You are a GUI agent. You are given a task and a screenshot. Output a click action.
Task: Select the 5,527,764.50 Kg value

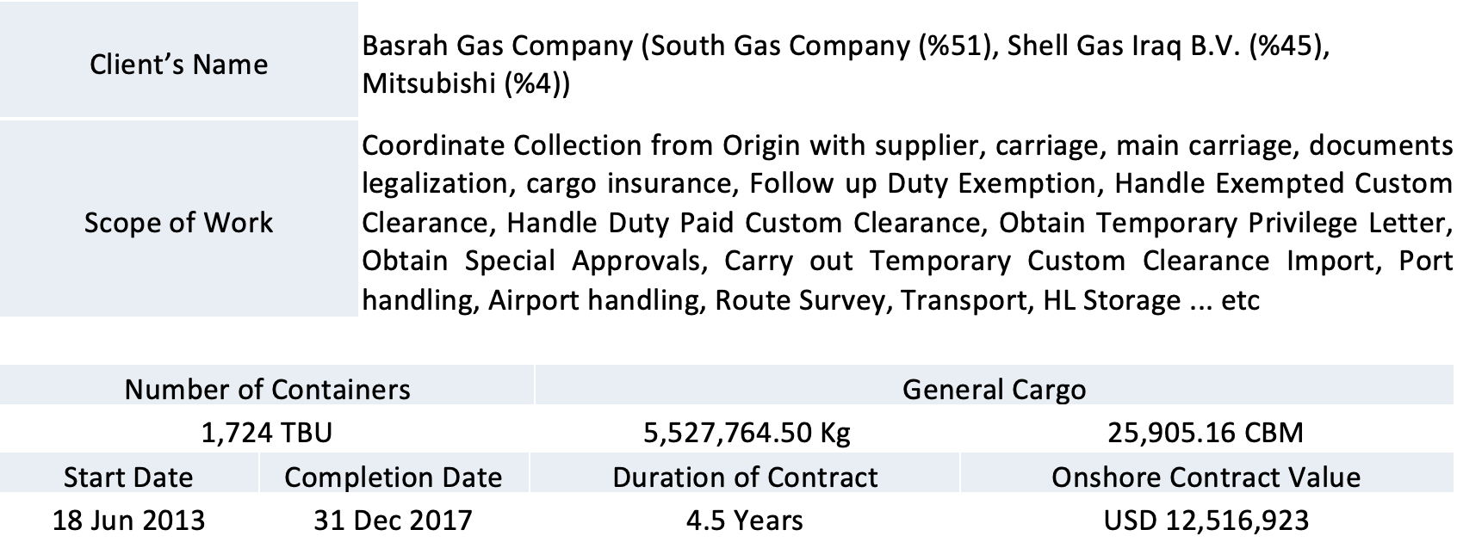[747, 432]
